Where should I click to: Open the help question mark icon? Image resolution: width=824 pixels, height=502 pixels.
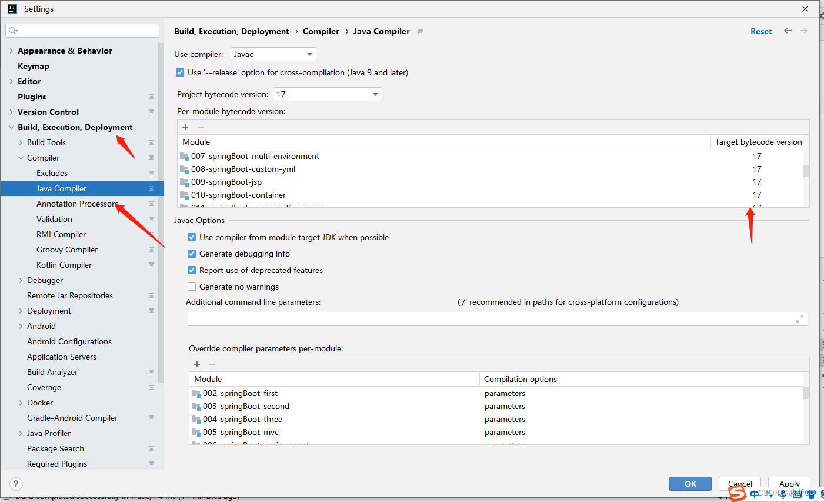16,484
